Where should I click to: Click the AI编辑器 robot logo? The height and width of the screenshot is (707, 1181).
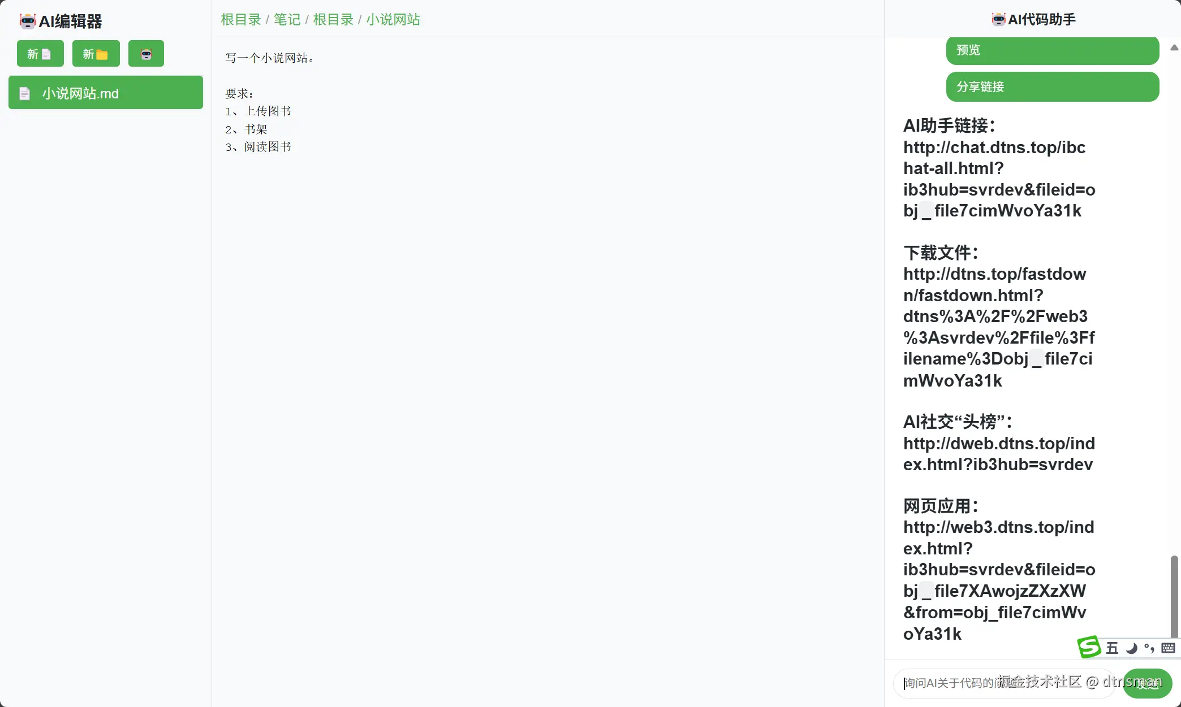pyautogui.click(x=27, y=21)
